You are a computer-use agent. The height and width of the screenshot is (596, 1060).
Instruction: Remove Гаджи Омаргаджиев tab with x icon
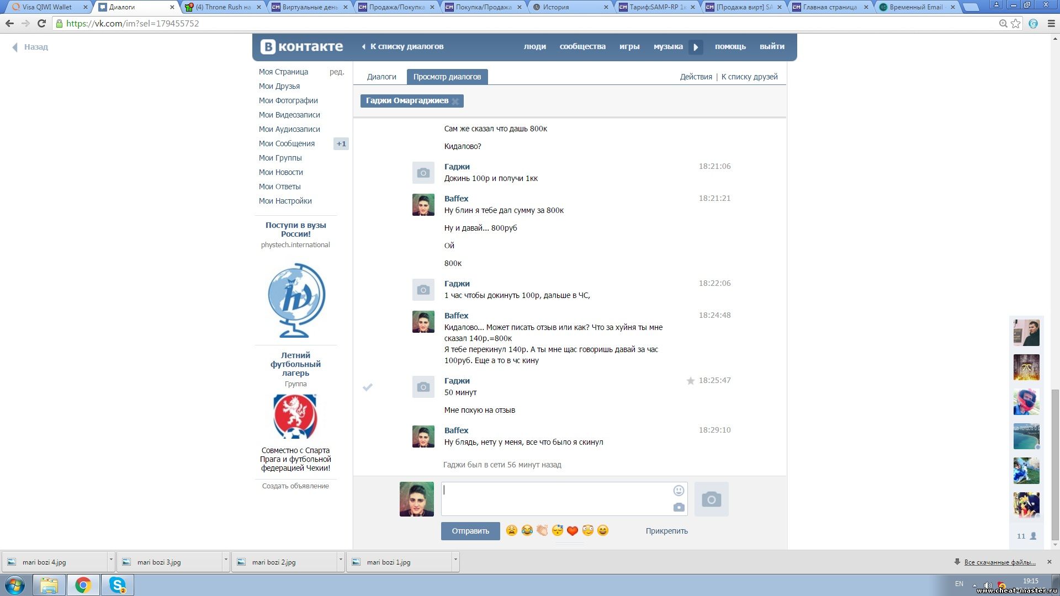(455, 102)
